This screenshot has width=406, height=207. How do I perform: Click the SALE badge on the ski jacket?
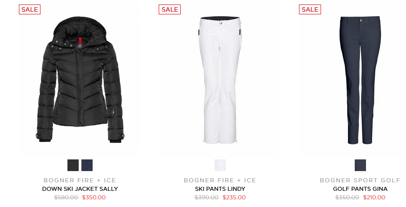coord(30,9)
